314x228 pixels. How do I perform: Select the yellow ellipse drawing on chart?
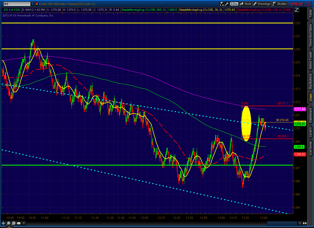pos(246,124)
